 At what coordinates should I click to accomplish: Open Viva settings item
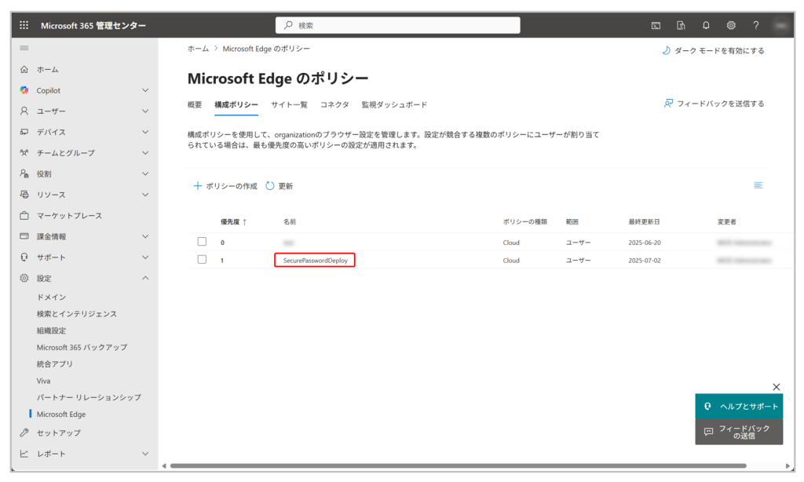[x=44, y=381]
